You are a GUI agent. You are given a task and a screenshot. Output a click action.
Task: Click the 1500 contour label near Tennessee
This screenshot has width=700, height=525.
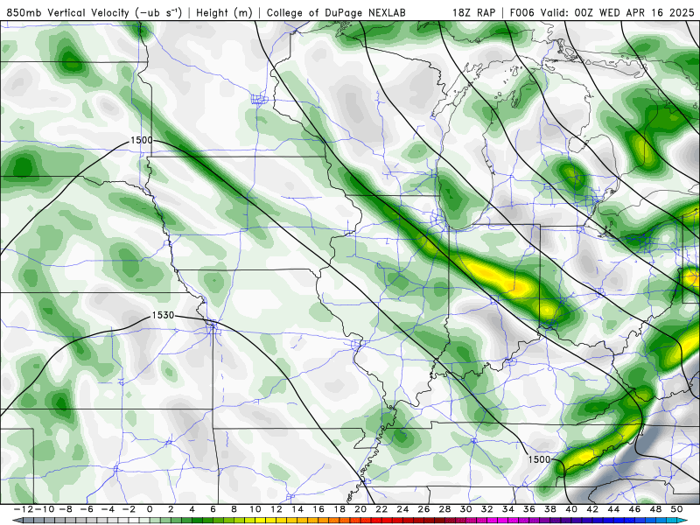tap(539, 459)
